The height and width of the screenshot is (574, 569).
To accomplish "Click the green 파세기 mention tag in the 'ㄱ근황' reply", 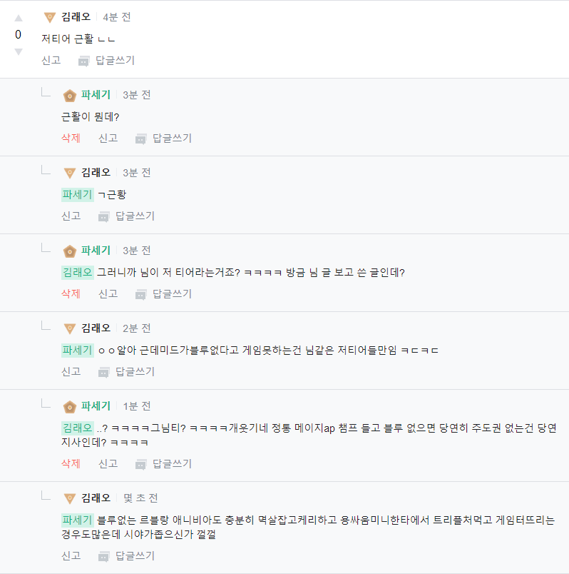I will tap(77, 194).
